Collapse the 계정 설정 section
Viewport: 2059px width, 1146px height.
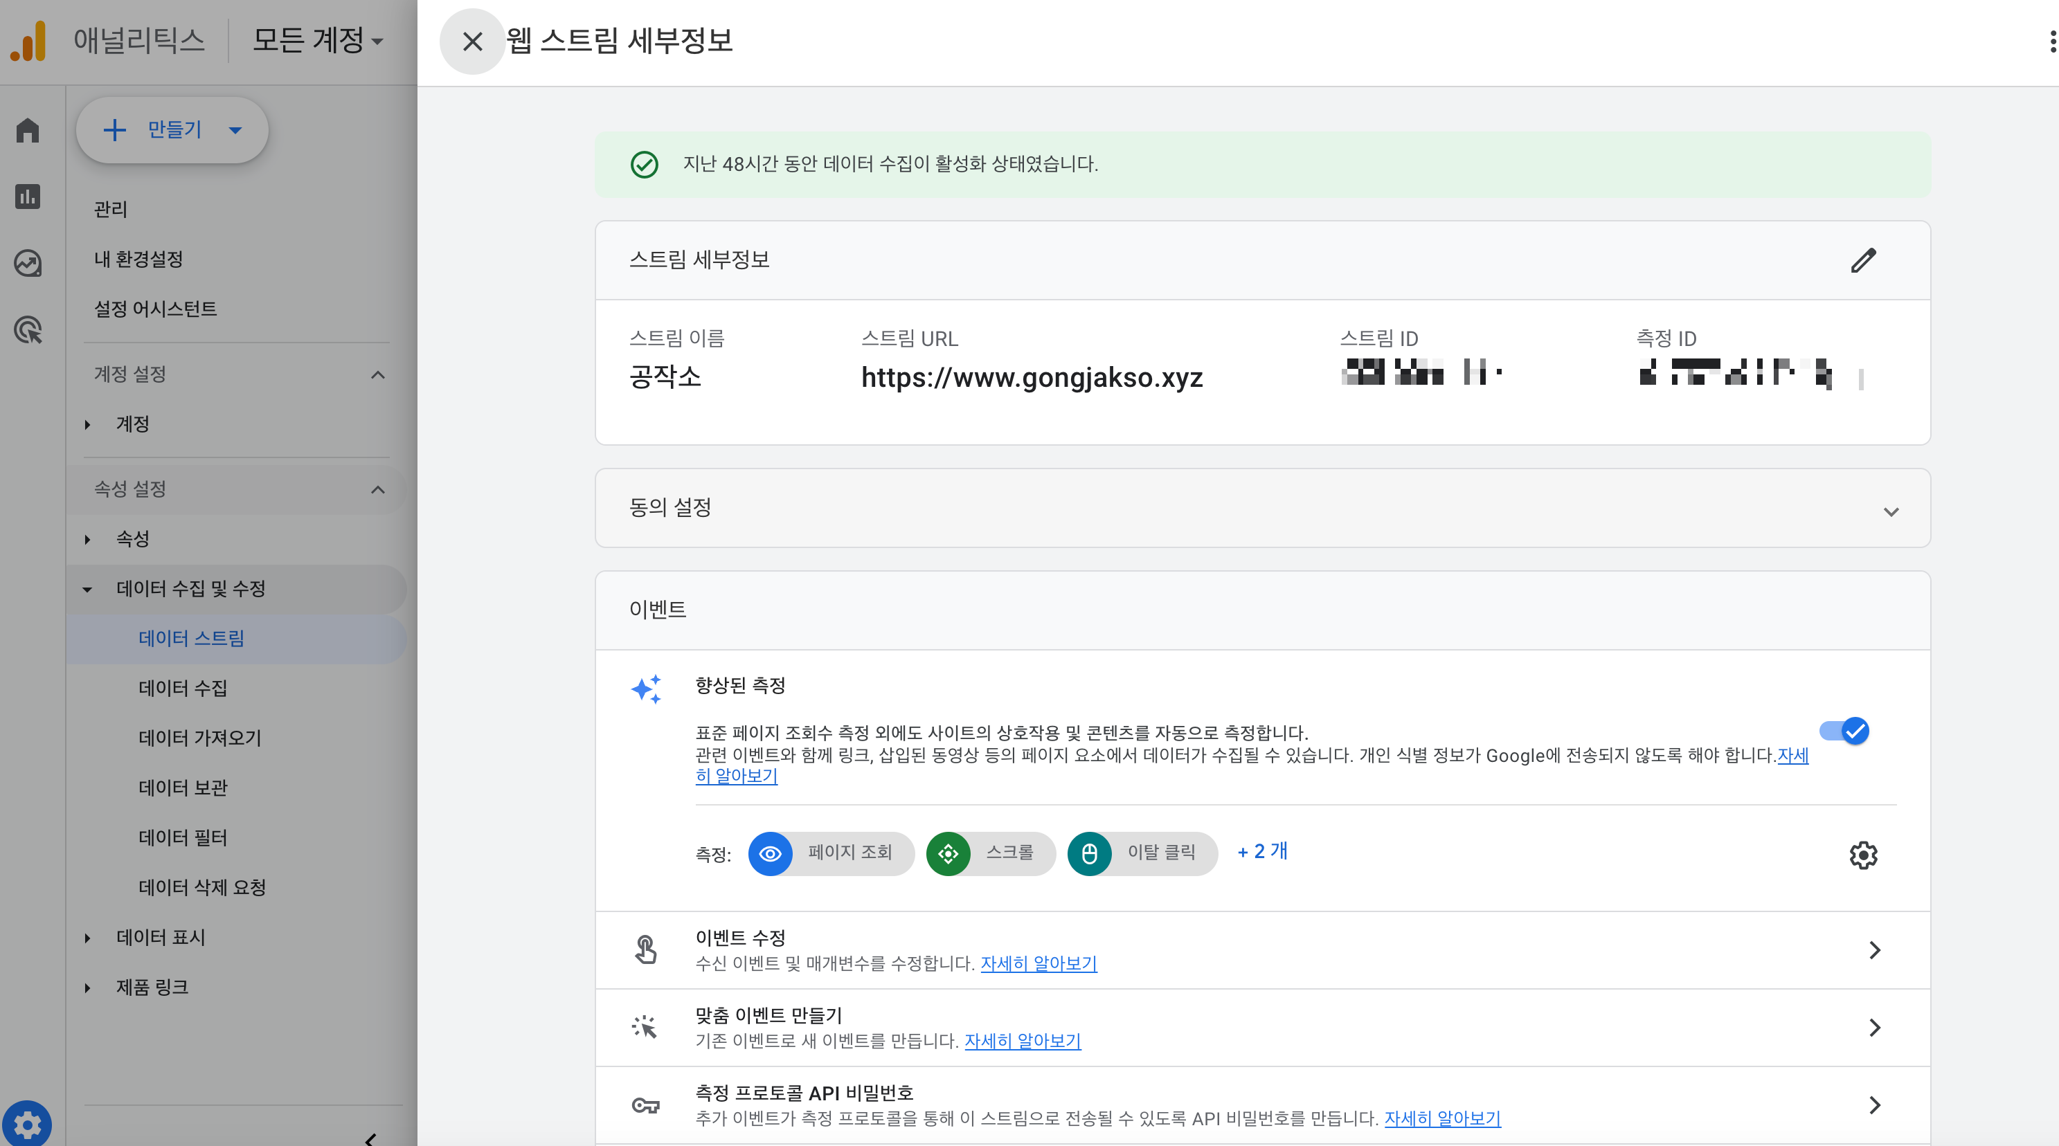pyautogui.click(x=378, y=375)
